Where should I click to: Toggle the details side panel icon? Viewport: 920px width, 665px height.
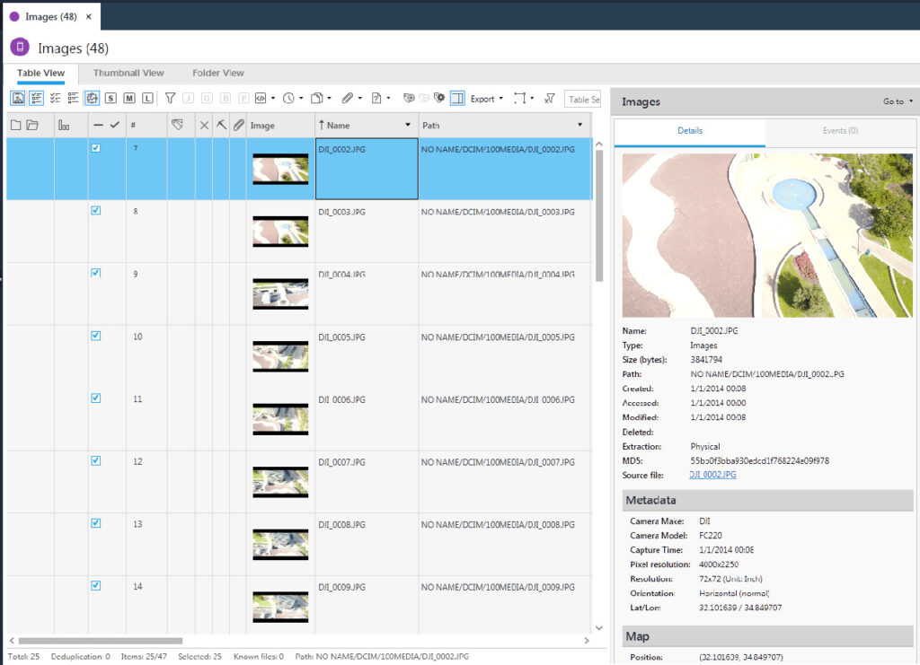coord(457,99)
